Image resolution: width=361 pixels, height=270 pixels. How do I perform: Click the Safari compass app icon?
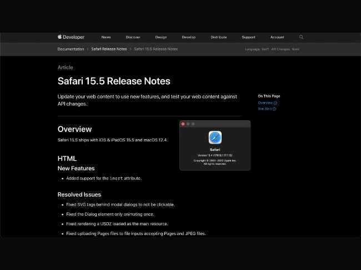point(215,137)
